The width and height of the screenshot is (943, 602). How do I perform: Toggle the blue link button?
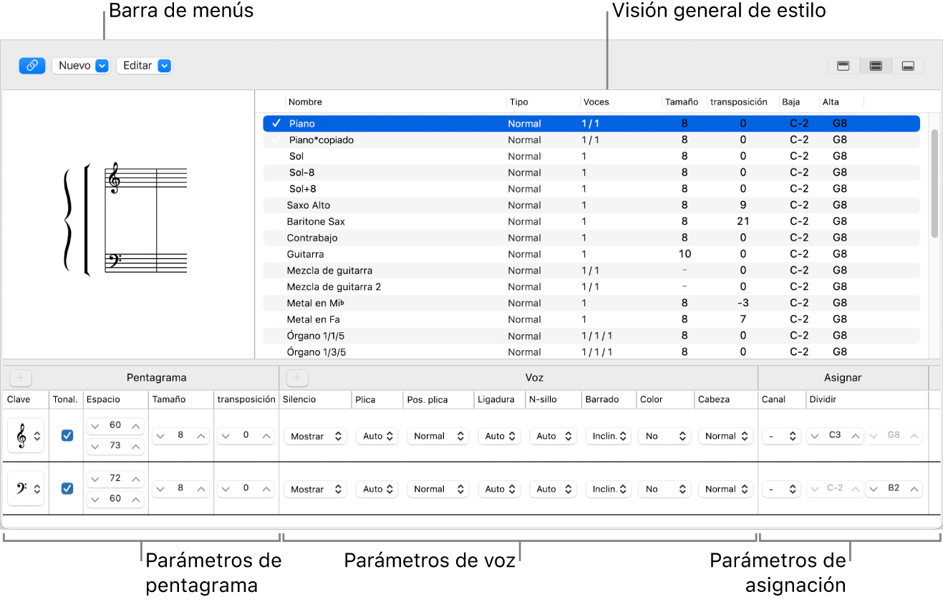32,66
